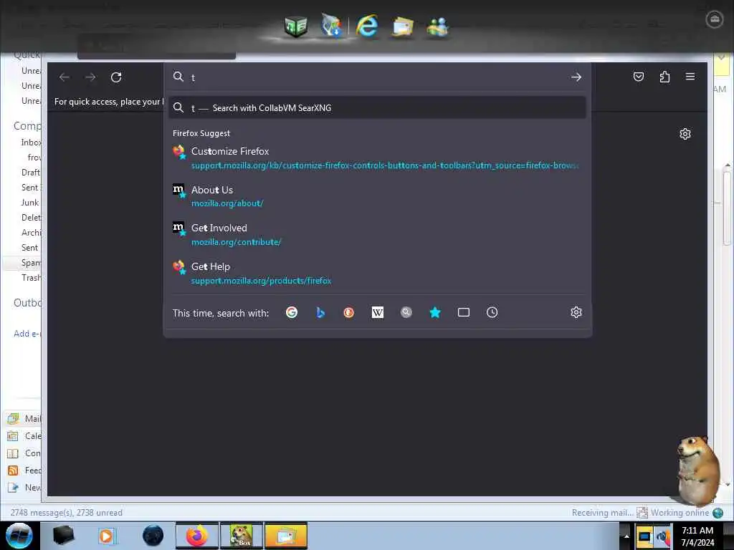
Task: Open the Firefox extensions puzzle icon
Action: click(x=664, y=77)
